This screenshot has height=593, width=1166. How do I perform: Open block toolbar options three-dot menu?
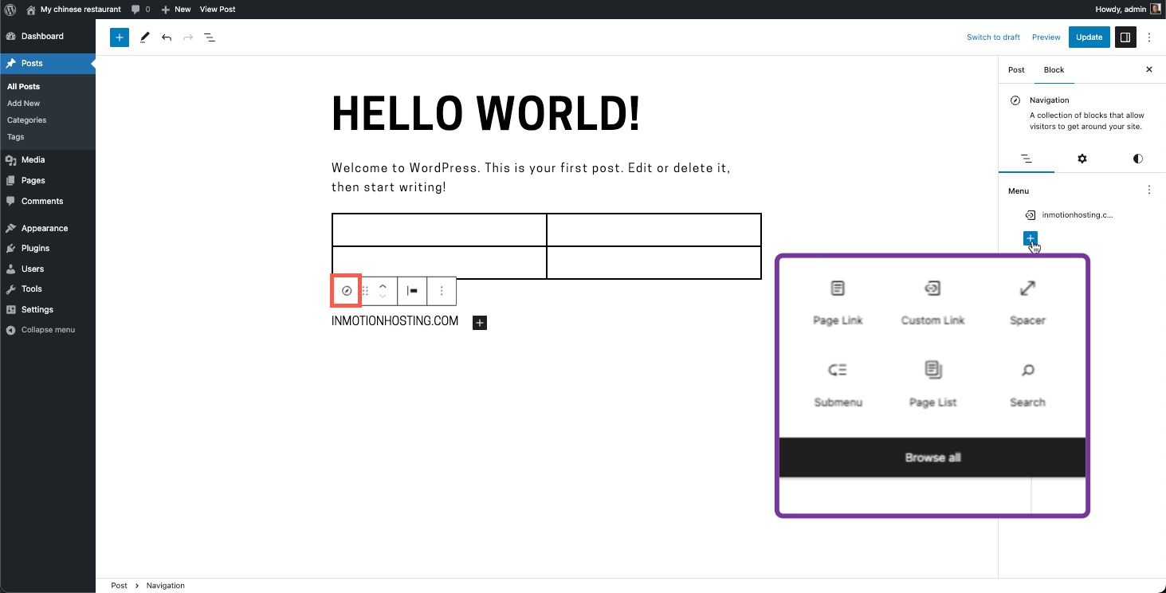[442, 291]
